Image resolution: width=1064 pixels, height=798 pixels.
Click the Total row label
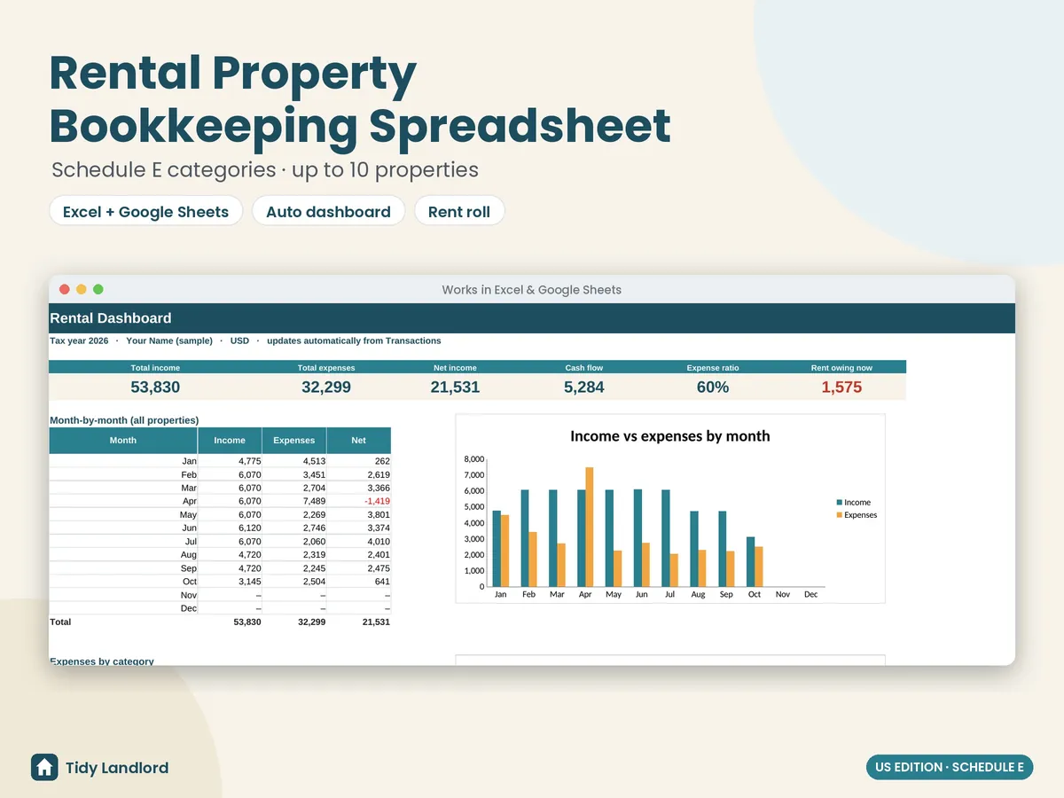click(x=60, y=622)
